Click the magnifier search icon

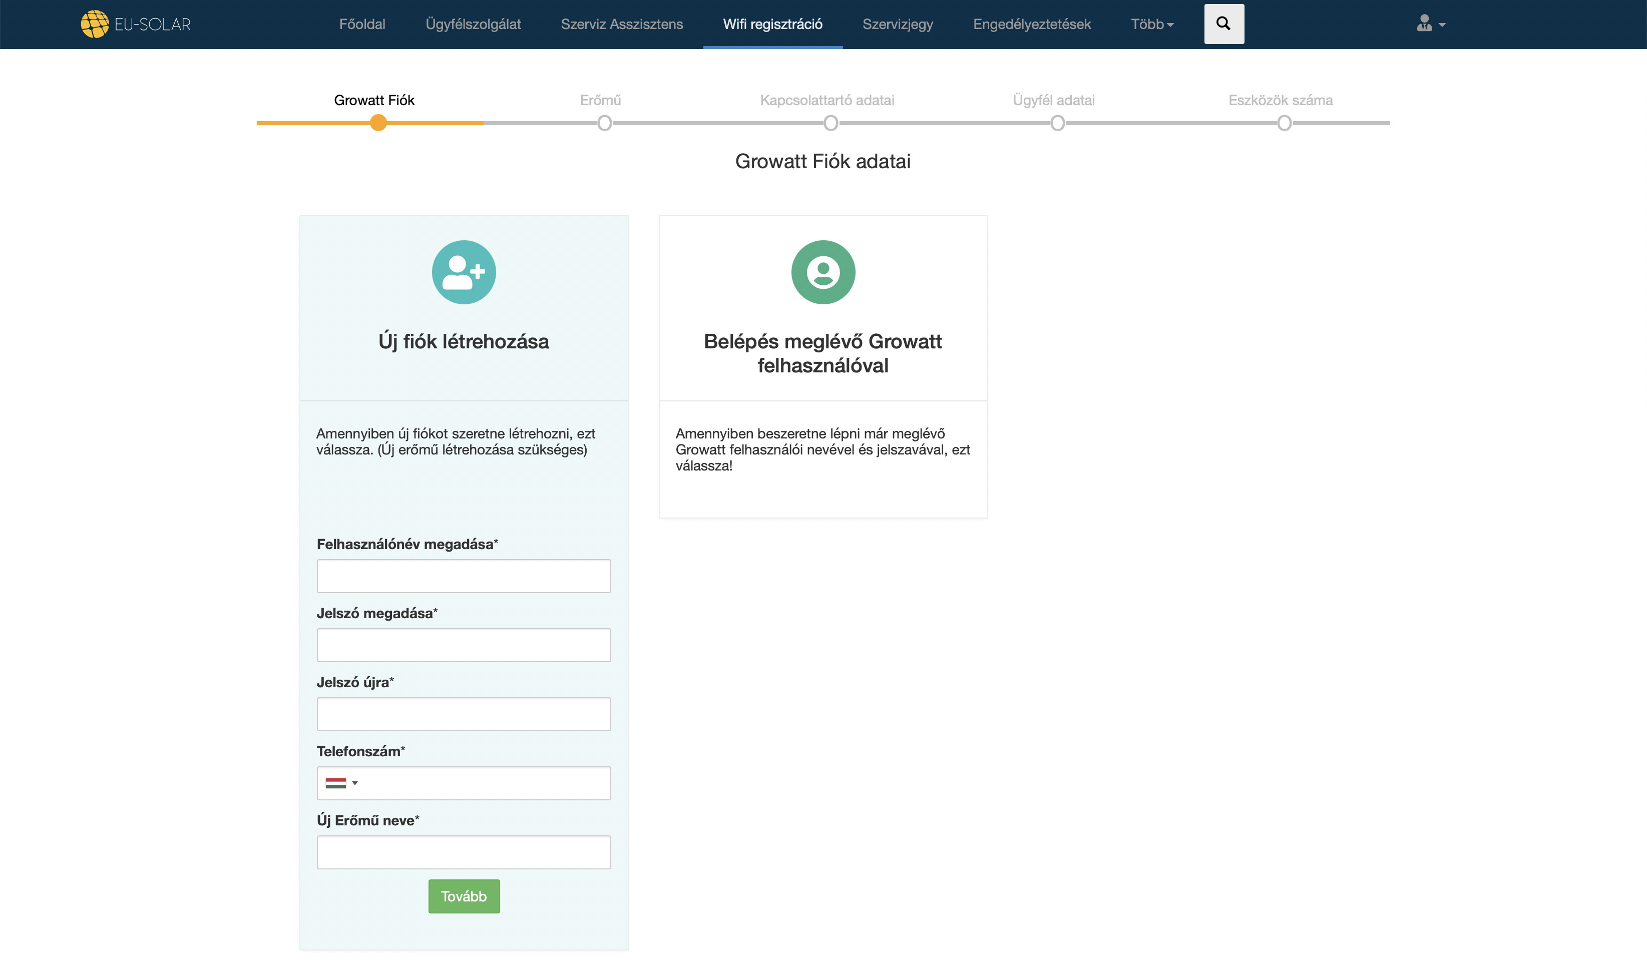click(x=1223, y=24)
